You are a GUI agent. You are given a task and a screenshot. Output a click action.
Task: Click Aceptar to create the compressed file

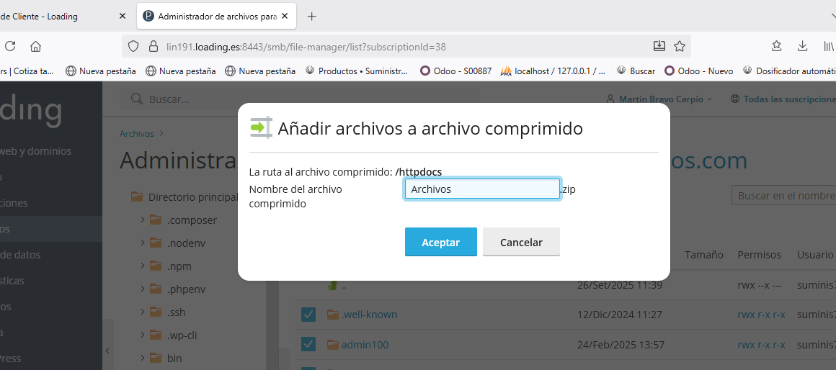click(441, 243)
